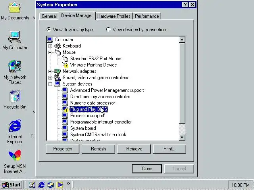The width and height of the screenshot is (254, 190).
Task: Click the title bar help question mark
Action: pyautogui.click(x=185, y=4)
